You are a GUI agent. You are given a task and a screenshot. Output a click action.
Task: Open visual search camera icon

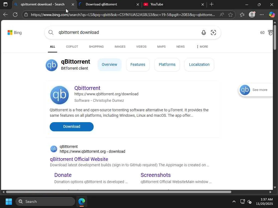(x=213, y=32)
